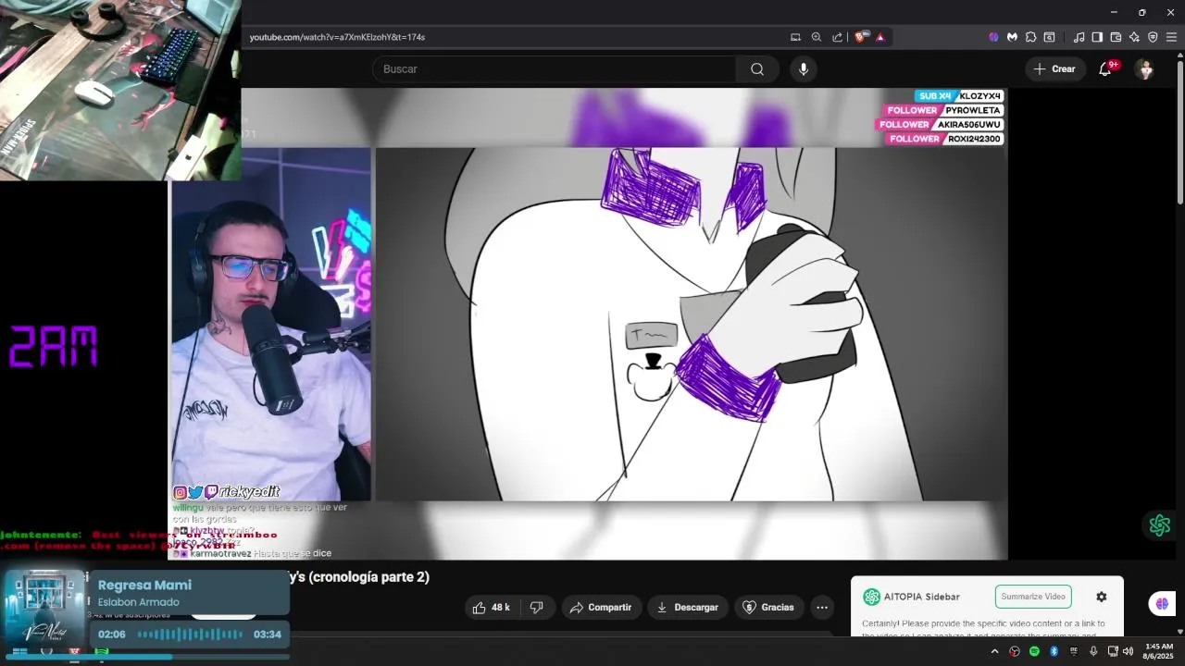Click the browser address bar URL
The width and height of the screenshot is (1185, 666).
click(x=337, y=37)
